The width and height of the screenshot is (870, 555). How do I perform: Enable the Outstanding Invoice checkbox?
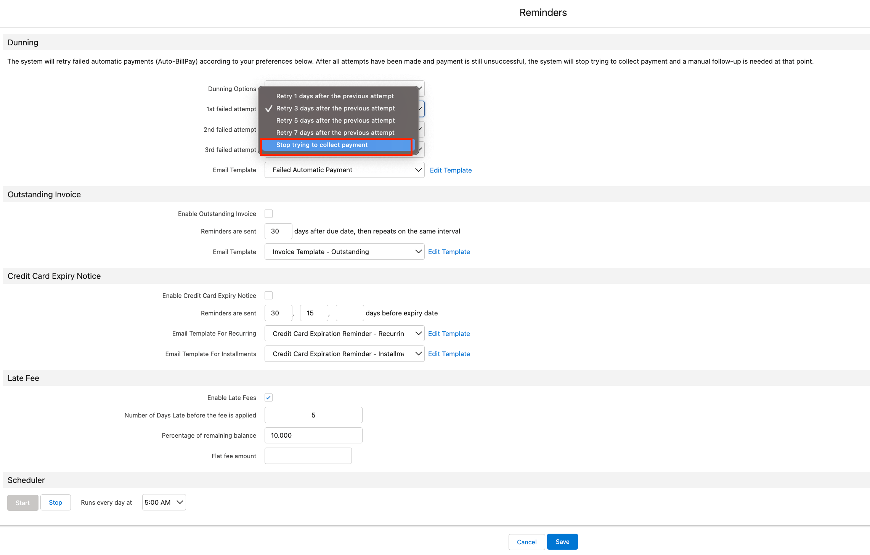click(268, 213)
